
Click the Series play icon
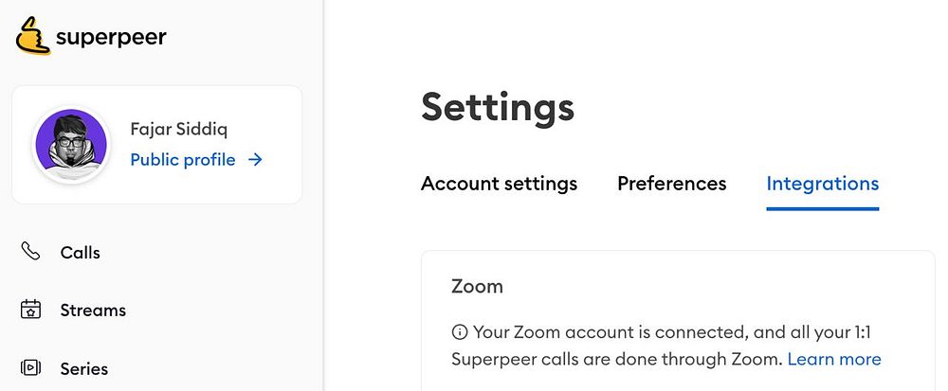tap(31, 367)
